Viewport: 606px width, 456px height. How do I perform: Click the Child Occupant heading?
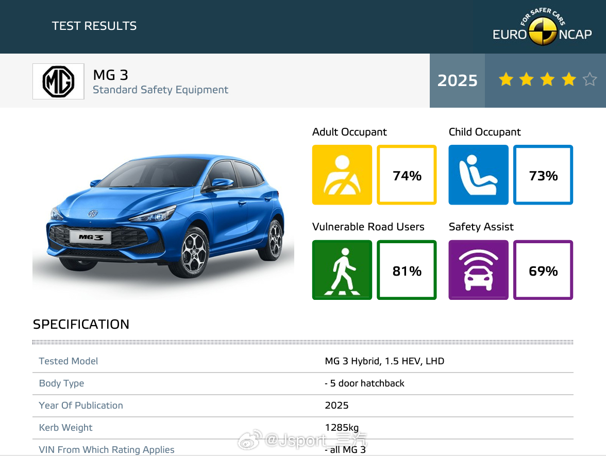(484, 132)
